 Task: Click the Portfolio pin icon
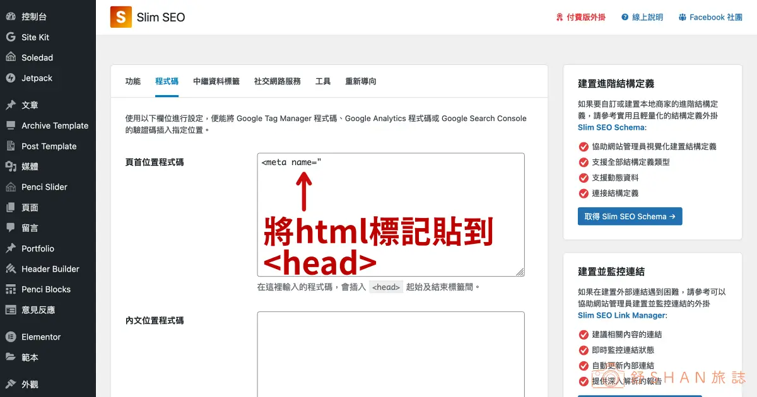[11, 248]
